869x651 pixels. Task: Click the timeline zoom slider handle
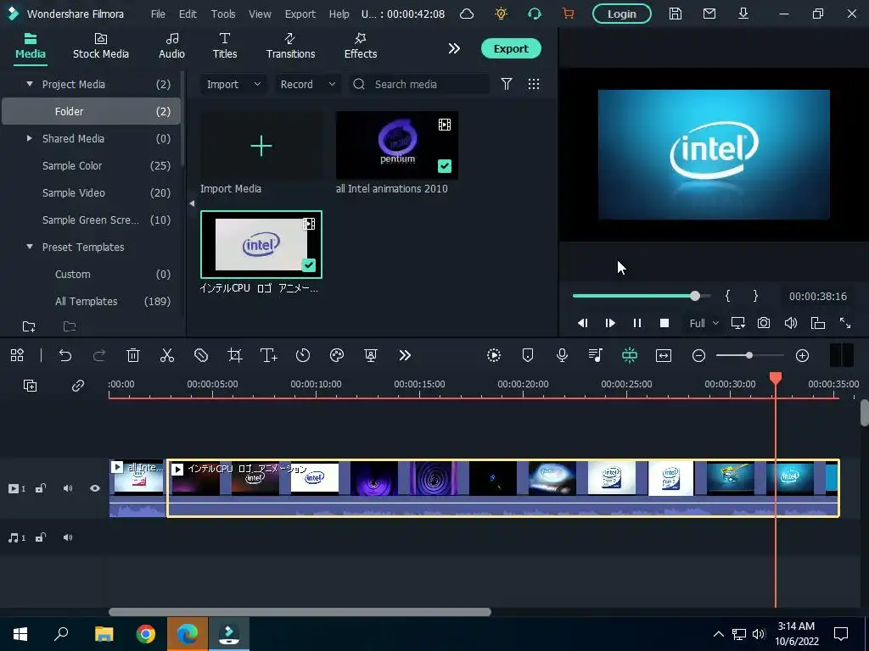coord(748,355)
